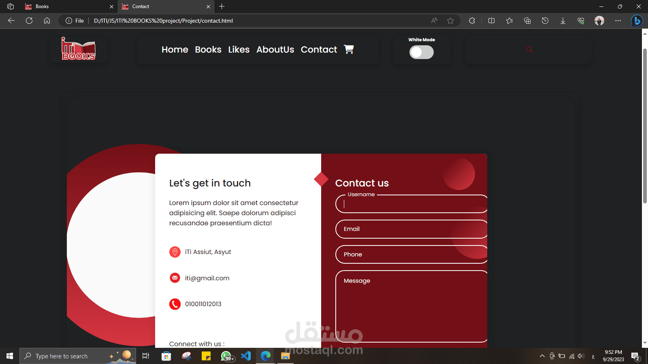Close the Contact tab

208,6
